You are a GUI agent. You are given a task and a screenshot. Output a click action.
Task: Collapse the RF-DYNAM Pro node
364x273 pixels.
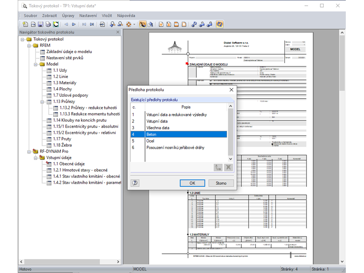(29, 152)
